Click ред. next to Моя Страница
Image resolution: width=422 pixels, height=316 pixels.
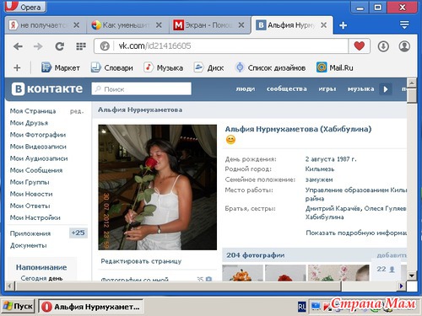tap(77, 111)
